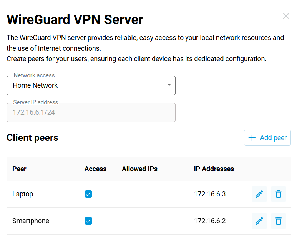The image size is (297, 239).
Task: Click the arrow next to Home Network
Action: coord(169,85)
